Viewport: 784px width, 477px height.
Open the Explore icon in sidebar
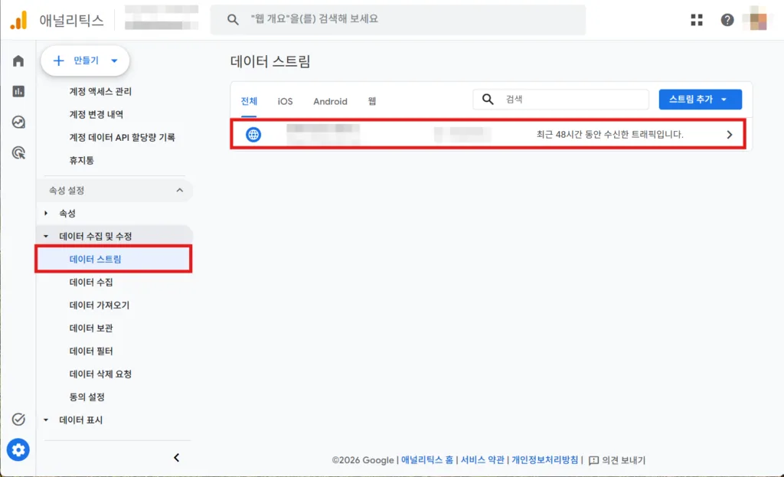(x=18, y=122)
